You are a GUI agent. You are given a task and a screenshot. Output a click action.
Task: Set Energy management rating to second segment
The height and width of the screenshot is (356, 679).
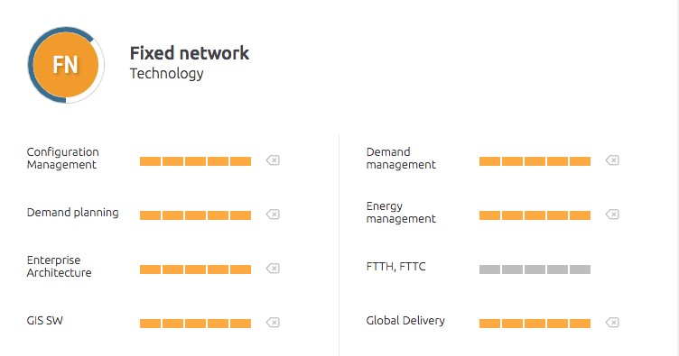(512, 215)
